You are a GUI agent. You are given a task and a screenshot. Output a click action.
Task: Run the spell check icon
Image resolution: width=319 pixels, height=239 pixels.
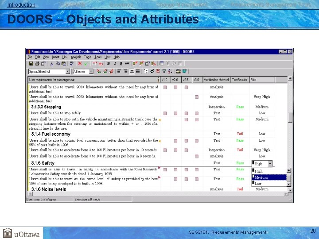[71, 64]
